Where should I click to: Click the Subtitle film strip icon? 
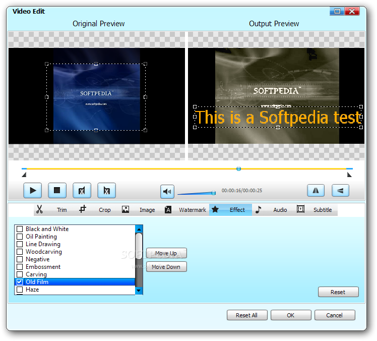300,209
